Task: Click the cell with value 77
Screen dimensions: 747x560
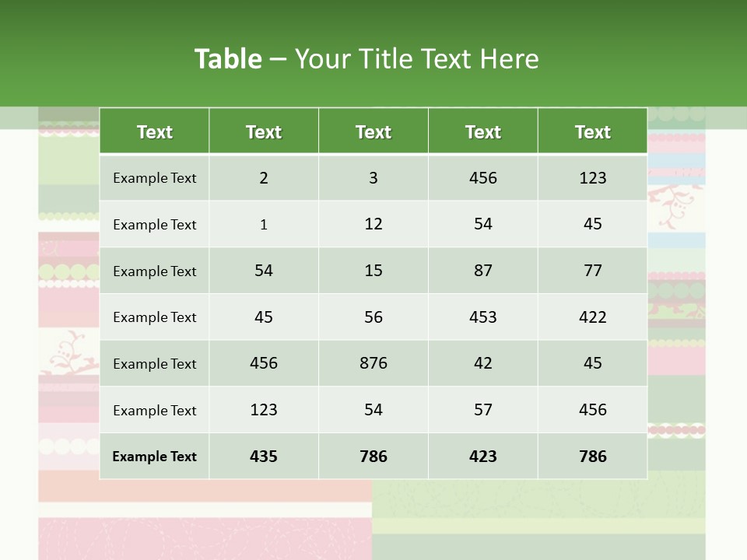Action: (592, 271)
